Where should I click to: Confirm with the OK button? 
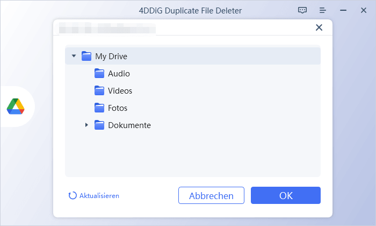pos(285,196)
